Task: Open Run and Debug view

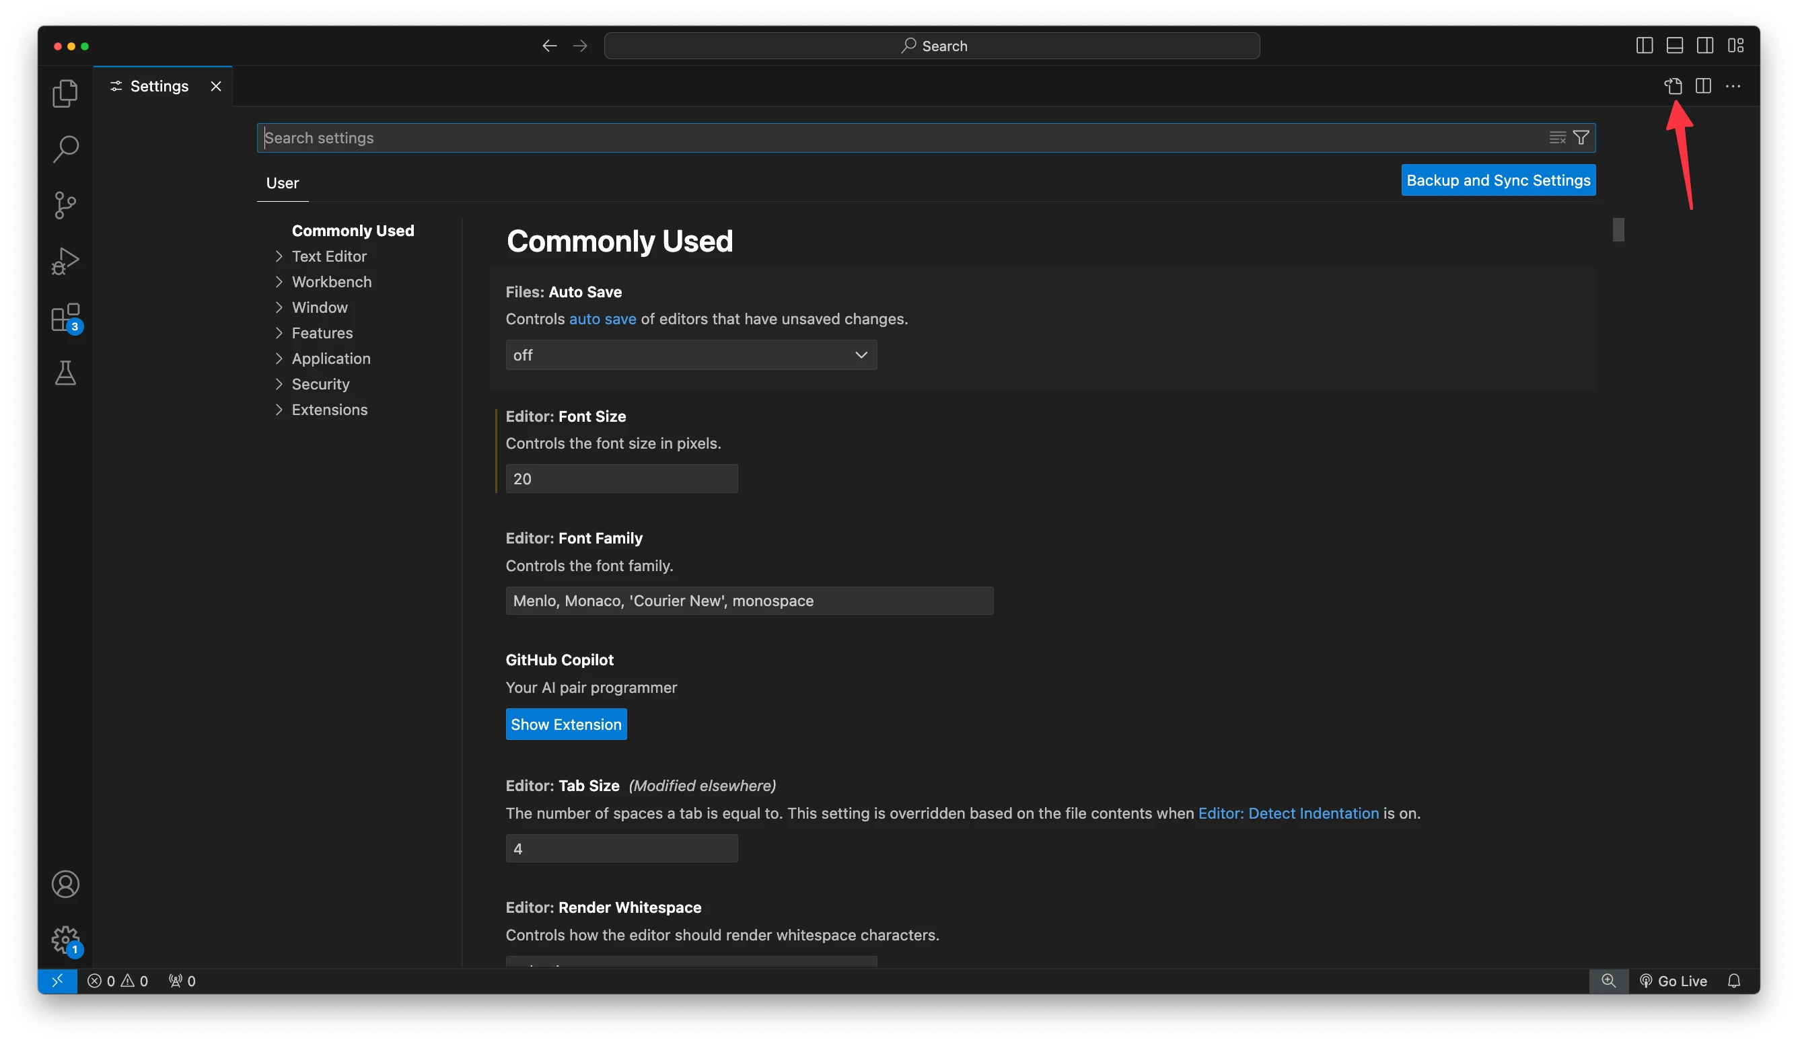Action: 65,261
